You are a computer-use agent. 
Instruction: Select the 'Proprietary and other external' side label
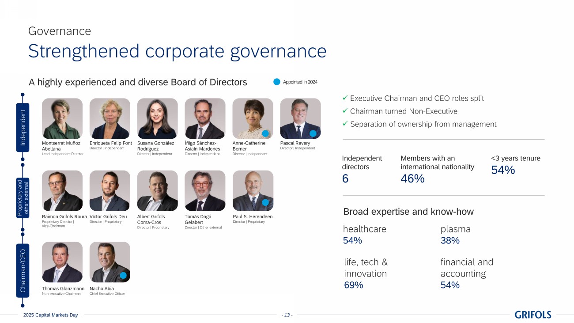pyautogui.click(x=23, y=198)
